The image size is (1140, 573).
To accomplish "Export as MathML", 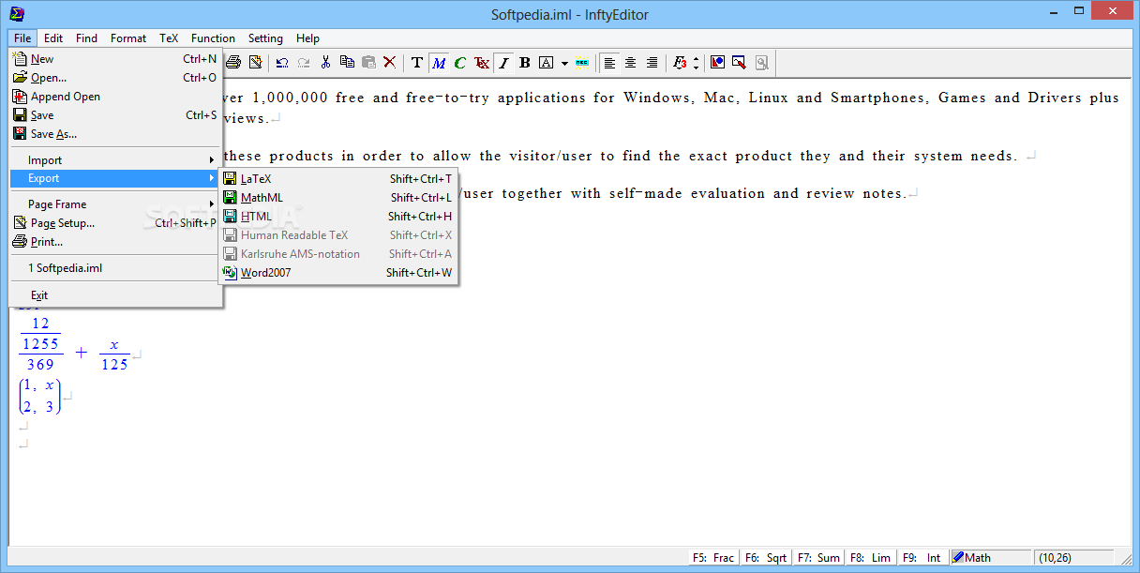I will point(338,198).
